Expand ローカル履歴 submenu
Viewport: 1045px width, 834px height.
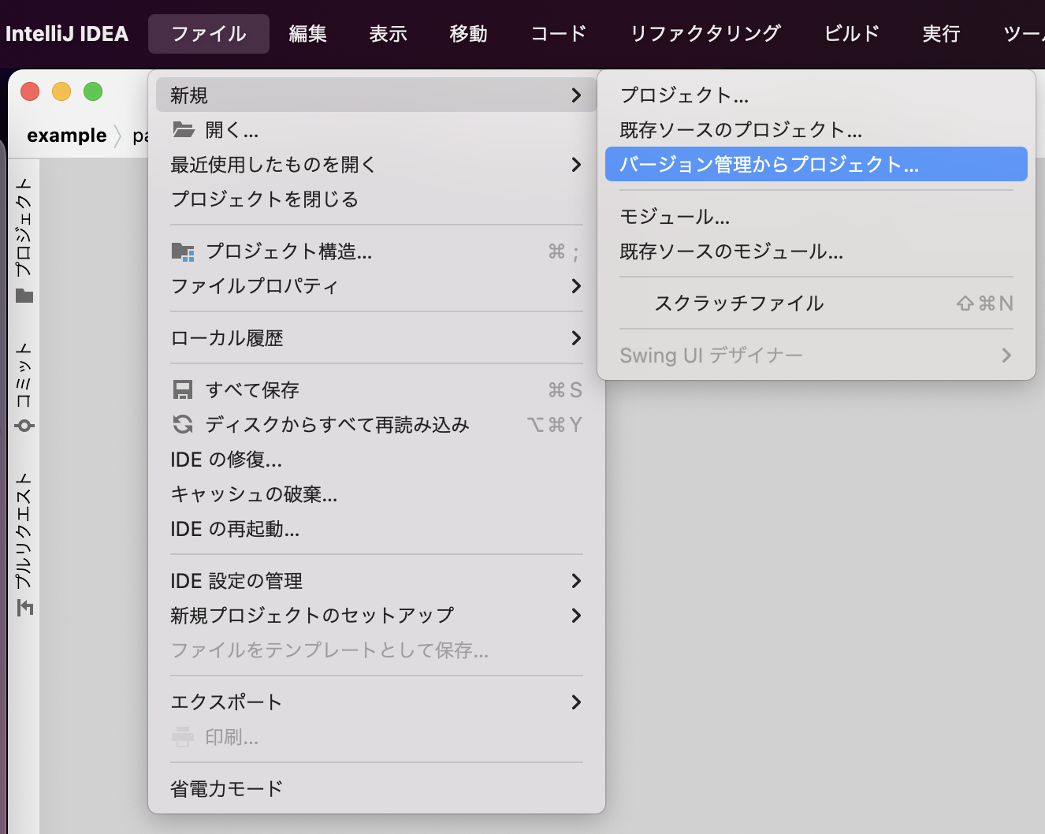click(x=576, y=338)
